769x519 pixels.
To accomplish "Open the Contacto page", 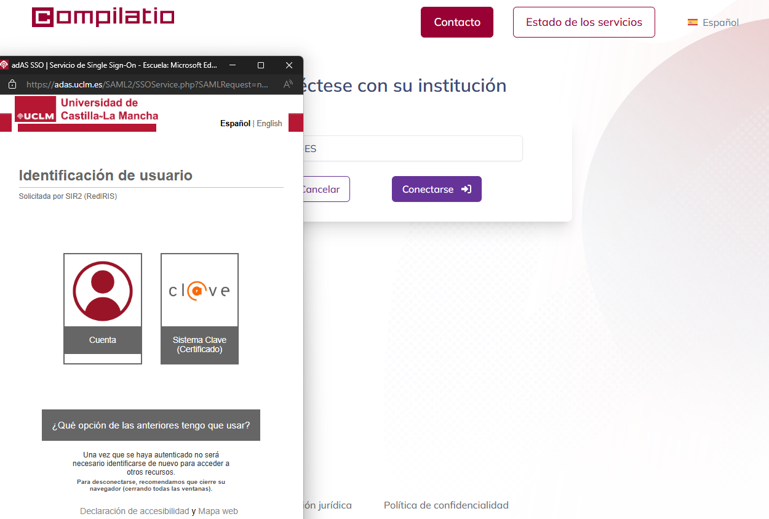I will (457, 22).
